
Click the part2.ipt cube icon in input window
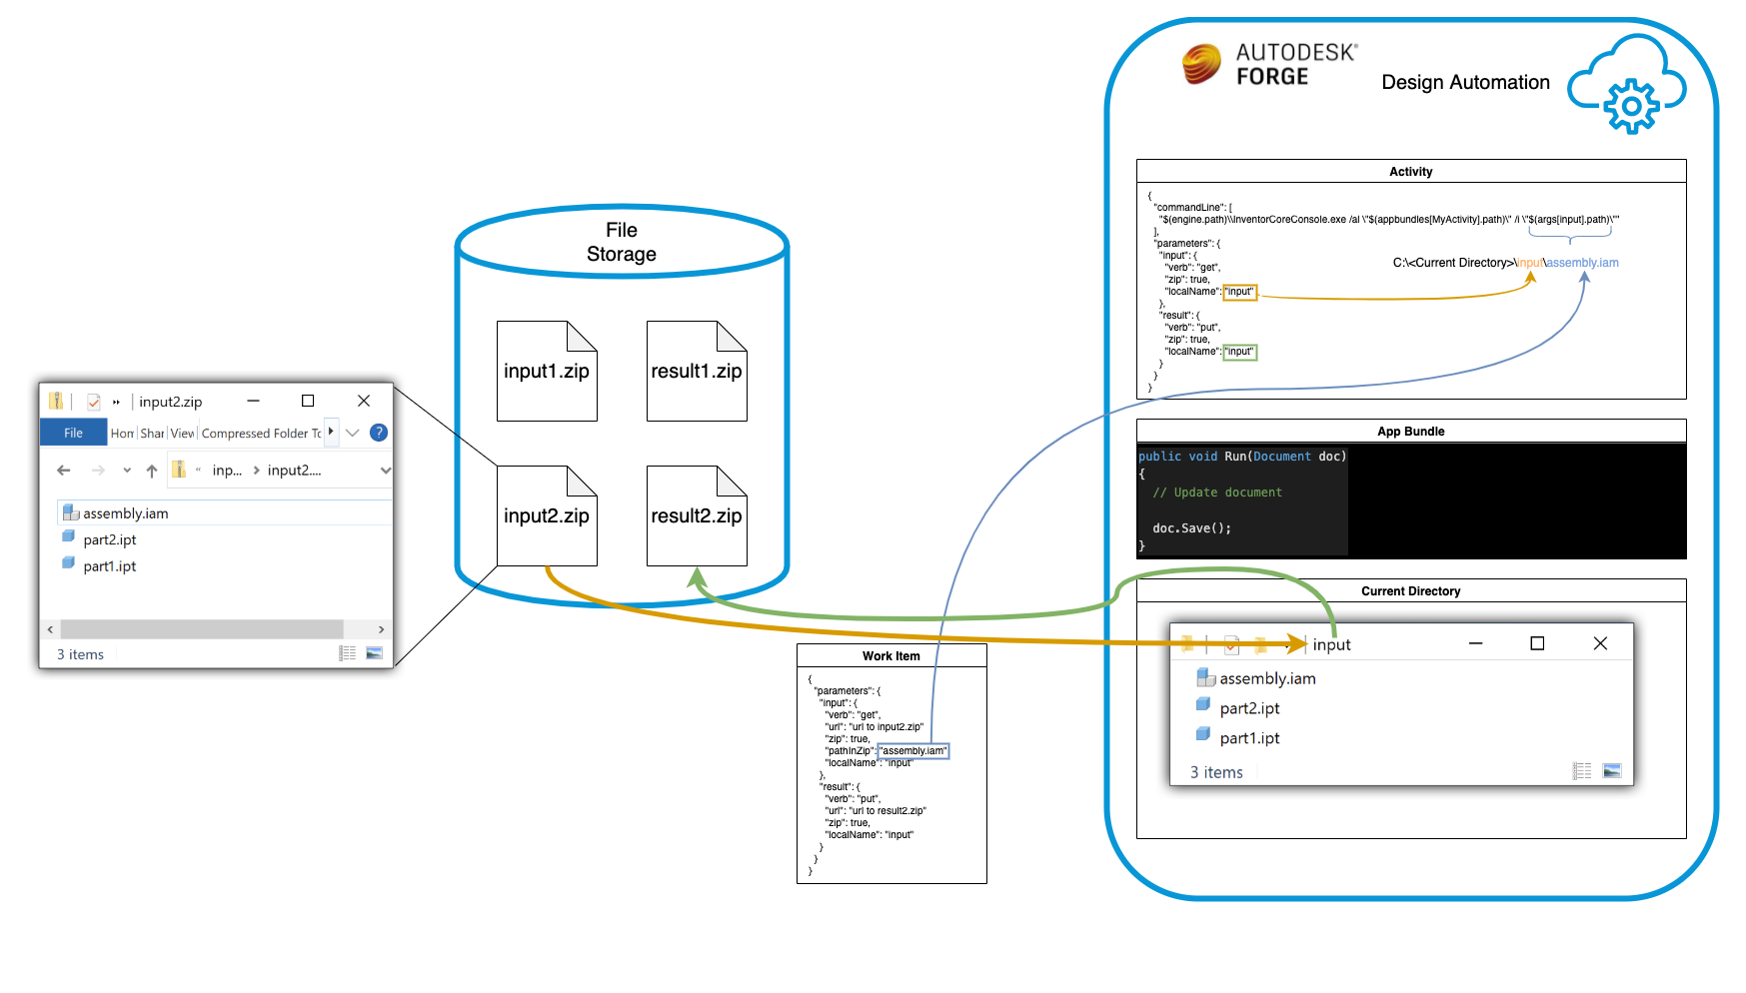1203,704
